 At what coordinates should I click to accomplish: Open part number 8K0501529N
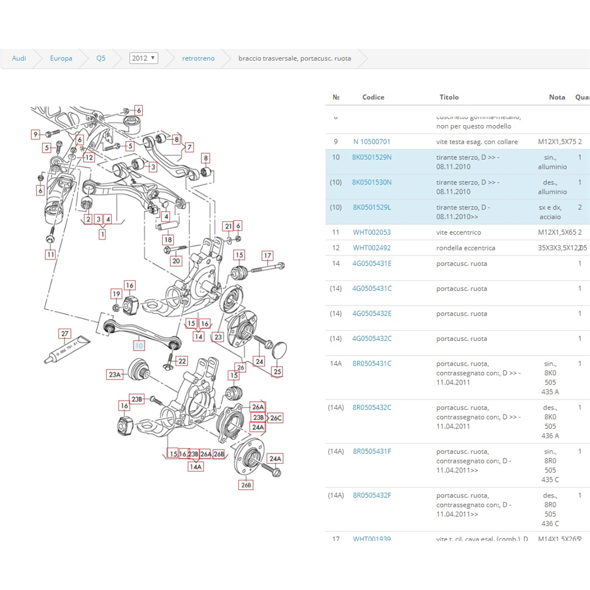(372, 158)
